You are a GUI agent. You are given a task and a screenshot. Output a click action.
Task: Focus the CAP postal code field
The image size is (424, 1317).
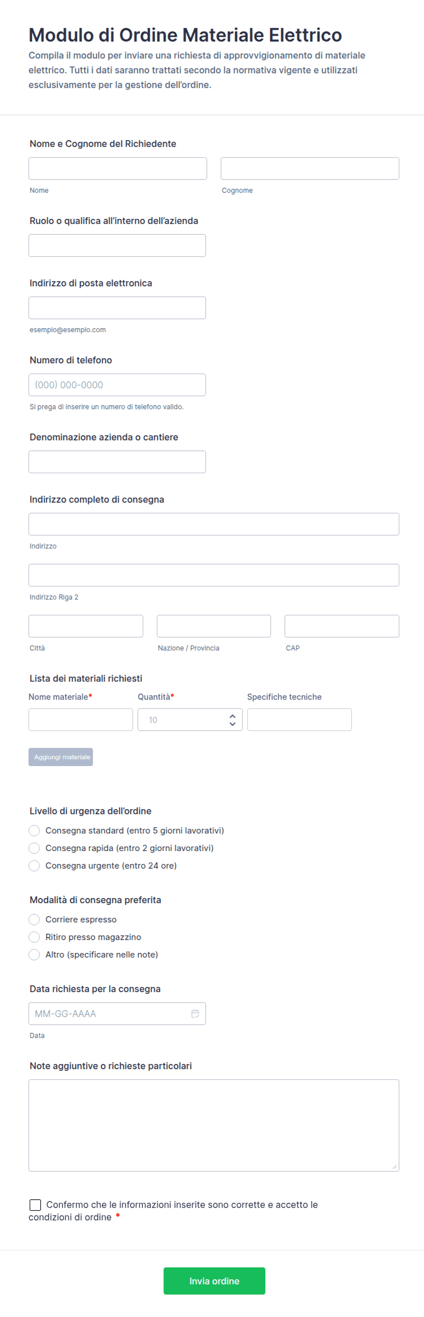[341, 626]
